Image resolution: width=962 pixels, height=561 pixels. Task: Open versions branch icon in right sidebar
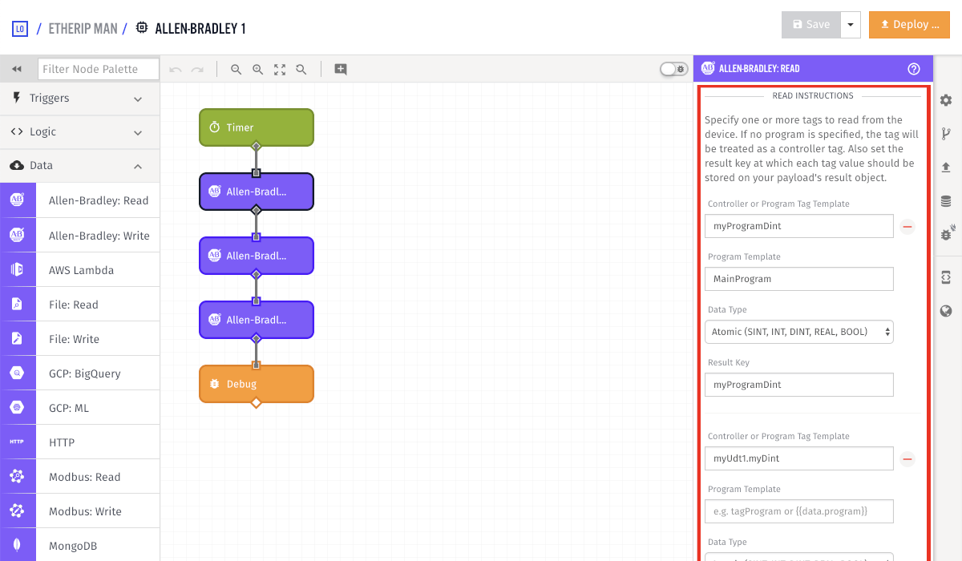[946, 134]
